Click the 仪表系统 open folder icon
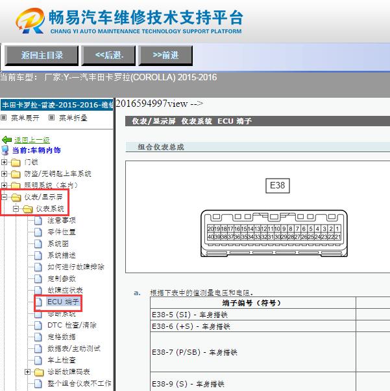Viewport: 390px width, 391px height. point(28,209)
